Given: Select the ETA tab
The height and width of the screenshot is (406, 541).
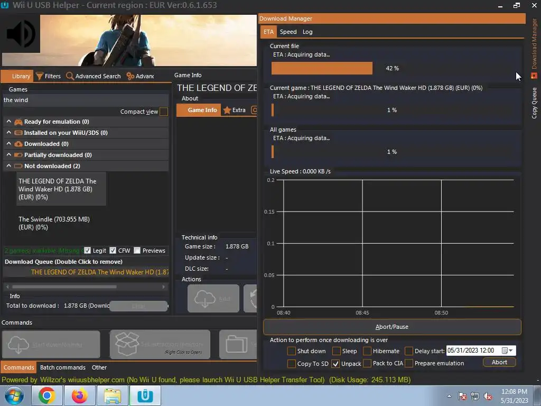Looking at the screenshot, I should pos(268,32).
